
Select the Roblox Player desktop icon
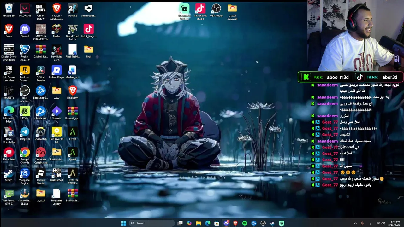pos(56,72)
